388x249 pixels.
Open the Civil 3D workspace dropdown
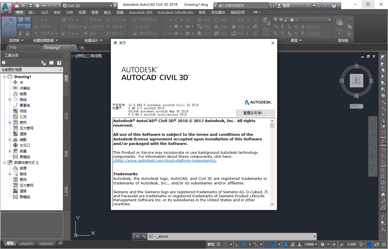(x=87, y=5)
